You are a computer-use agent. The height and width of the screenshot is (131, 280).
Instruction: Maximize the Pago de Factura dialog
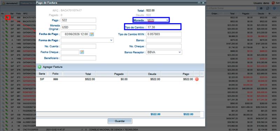point(199,3)
